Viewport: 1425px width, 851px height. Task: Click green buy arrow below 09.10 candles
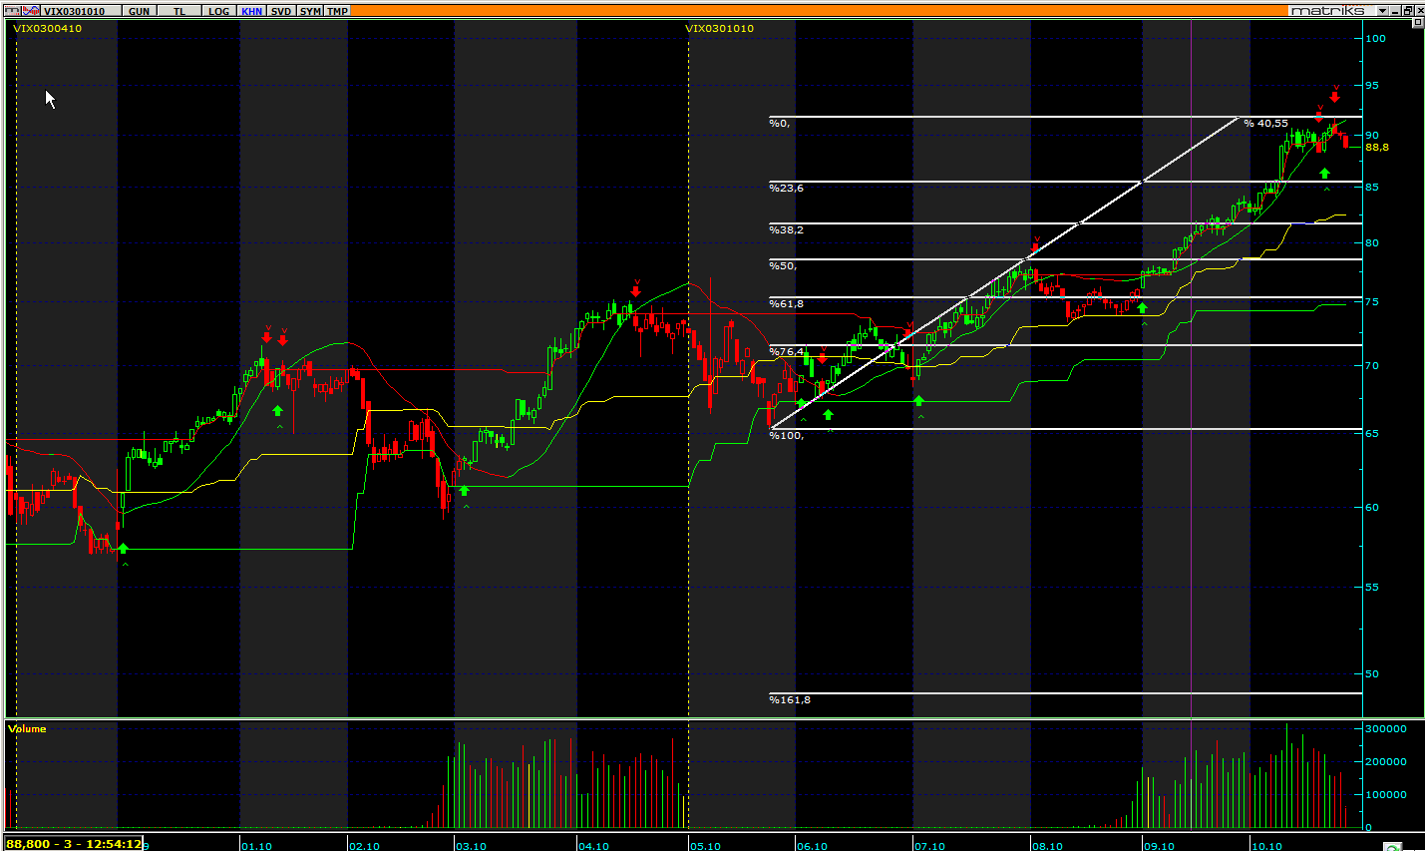point(1142,308)
